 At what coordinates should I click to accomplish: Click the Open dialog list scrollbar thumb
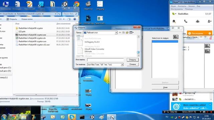tap(138, 52)
